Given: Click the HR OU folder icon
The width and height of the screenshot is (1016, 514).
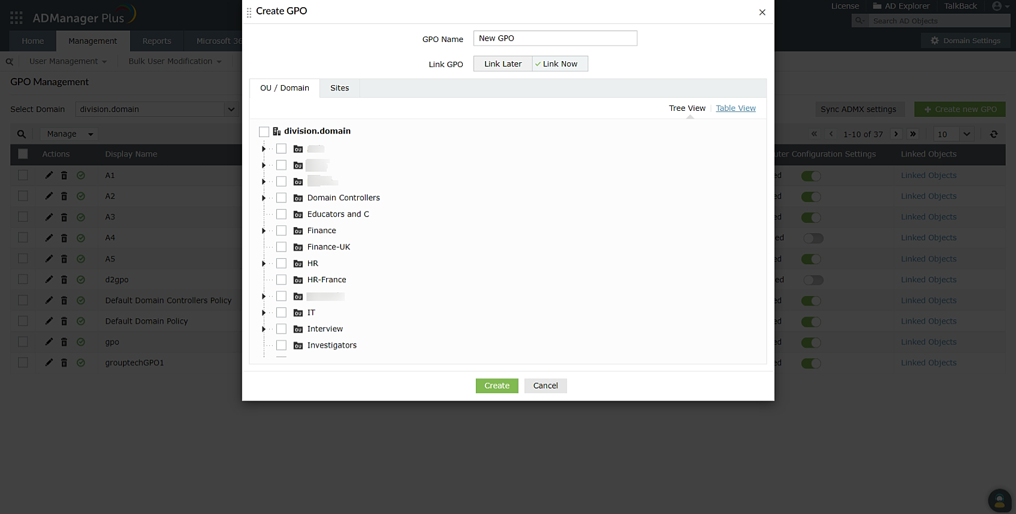Looking at the screenshot, I should click(298, 264).
